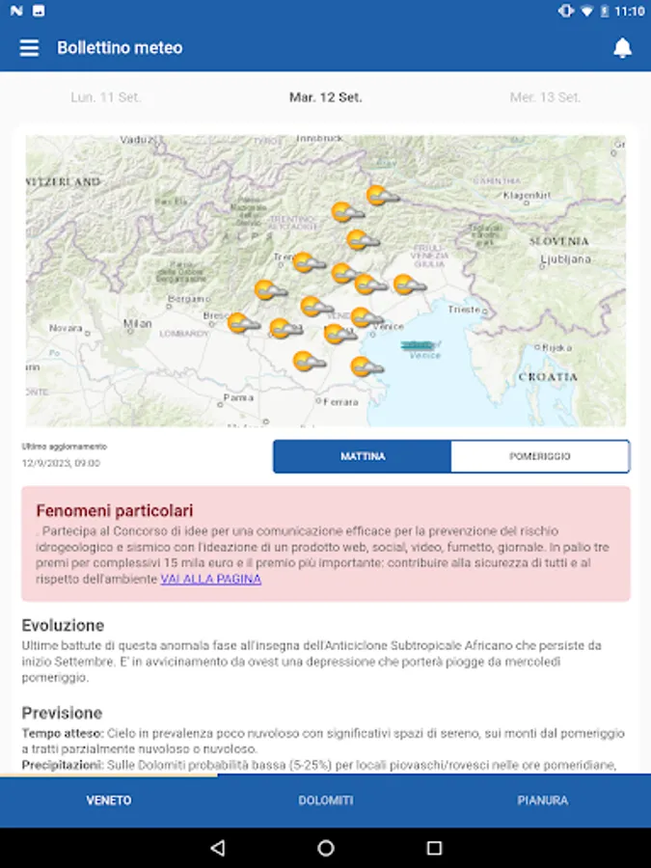Follow the VAI ALLA PAGINA link
The width and height of the screenshot is (651, 868).
pyautogui.click(x=211, y=579)
